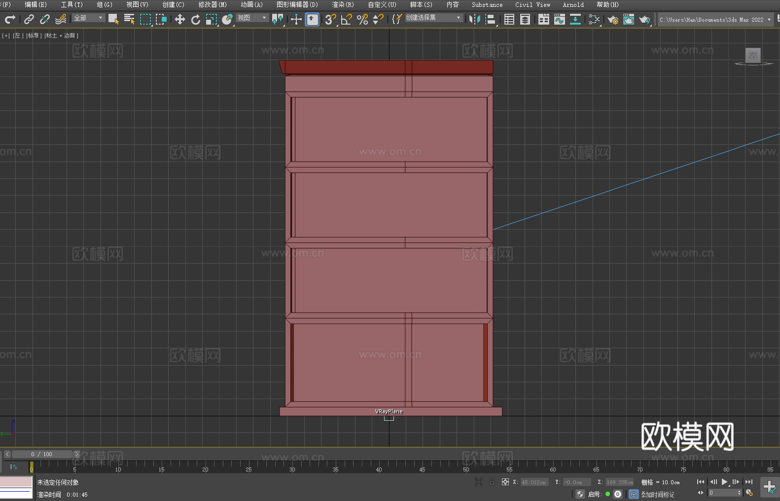
Task: Click frame 50 on the timeline ruler
Action: (466, 469)
